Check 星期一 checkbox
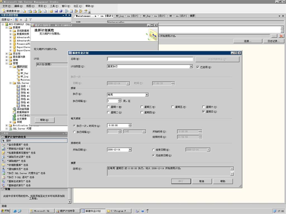Viewport: 286px width, 214px height. tap(108, 107)
